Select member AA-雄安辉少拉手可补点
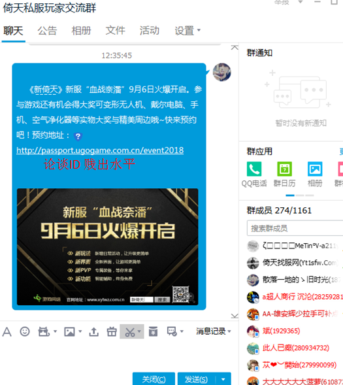Screen dimensions: 343x385 point(295,314)
